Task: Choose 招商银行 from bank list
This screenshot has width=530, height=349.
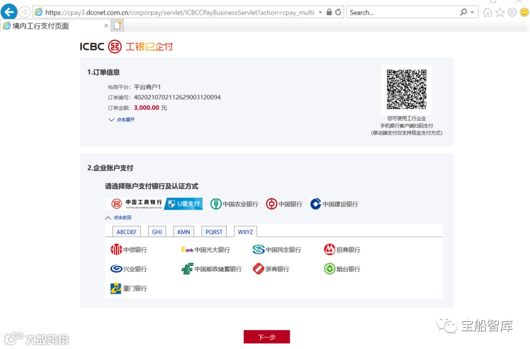Action: pos(342,249)
